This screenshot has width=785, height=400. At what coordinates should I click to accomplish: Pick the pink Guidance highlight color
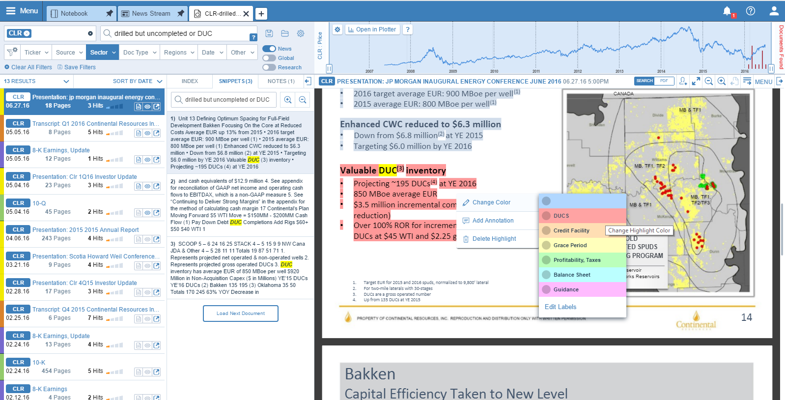583,289
